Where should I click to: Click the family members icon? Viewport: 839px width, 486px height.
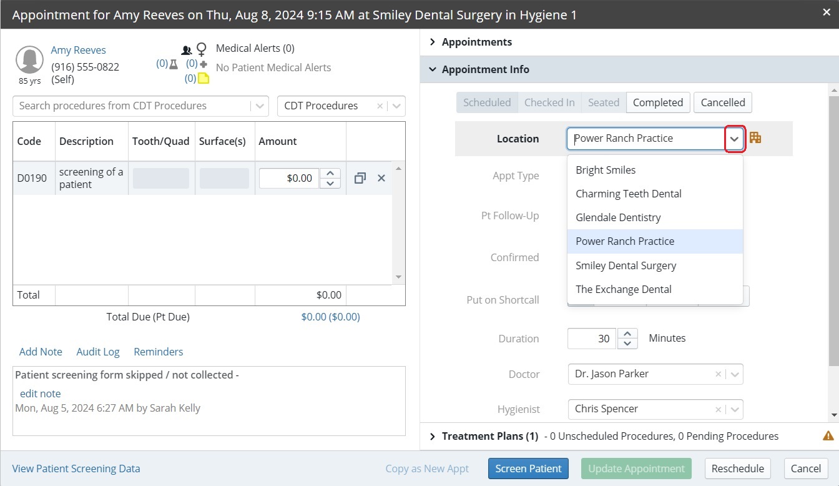coord(186,49)
